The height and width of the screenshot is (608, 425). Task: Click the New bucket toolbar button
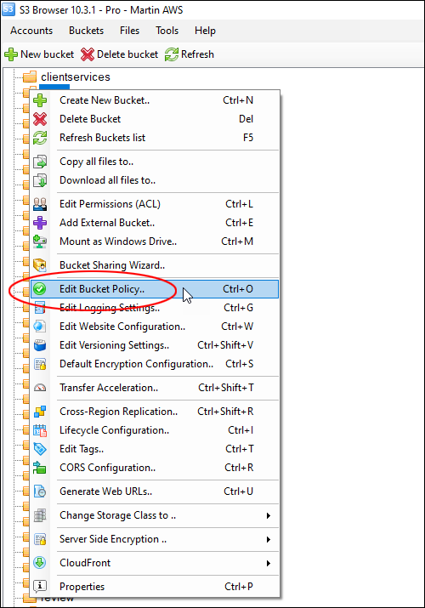[39, 54]
